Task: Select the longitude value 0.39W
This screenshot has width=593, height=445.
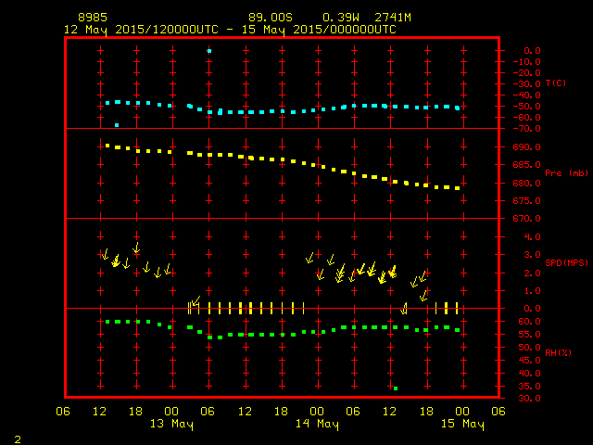Action: (x=341, y=18)
